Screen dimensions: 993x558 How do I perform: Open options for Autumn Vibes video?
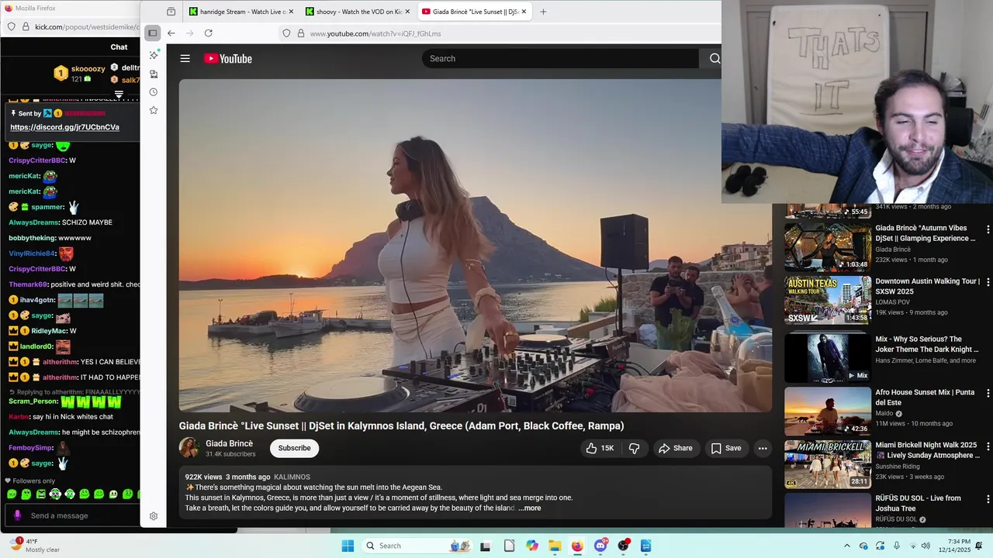[988, 229]
